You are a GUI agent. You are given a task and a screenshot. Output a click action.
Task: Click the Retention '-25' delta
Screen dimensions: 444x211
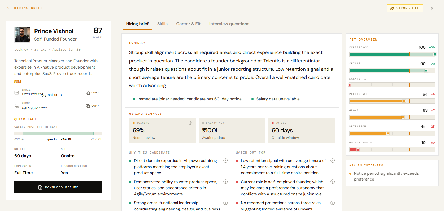coord(432,127)
